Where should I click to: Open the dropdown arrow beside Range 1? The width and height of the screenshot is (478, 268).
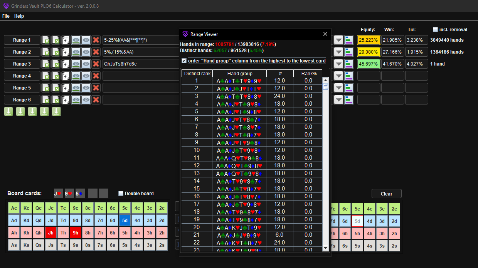pos(338,40)
